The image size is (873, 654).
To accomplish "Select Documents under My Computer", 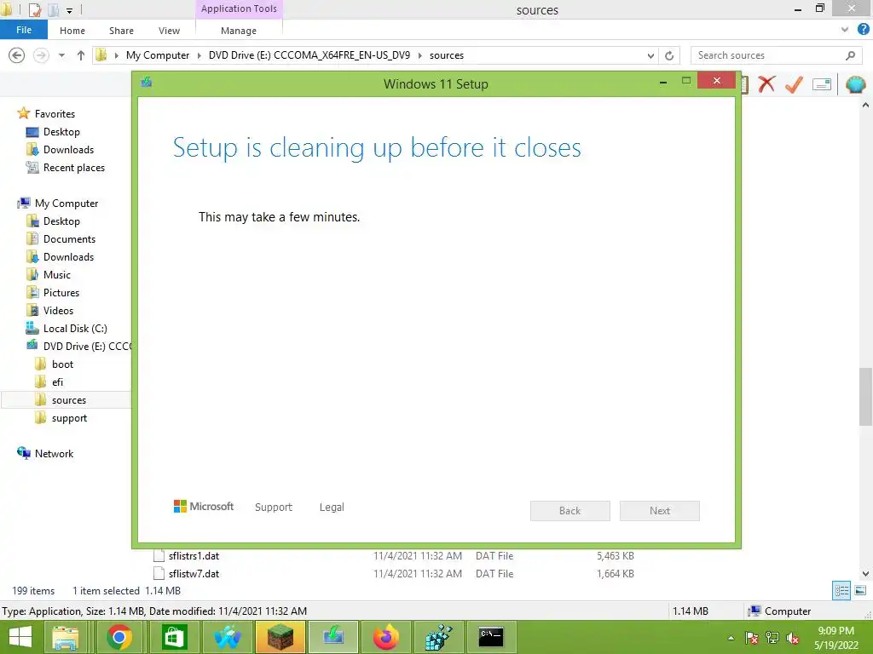I will (x=69, y=239).
